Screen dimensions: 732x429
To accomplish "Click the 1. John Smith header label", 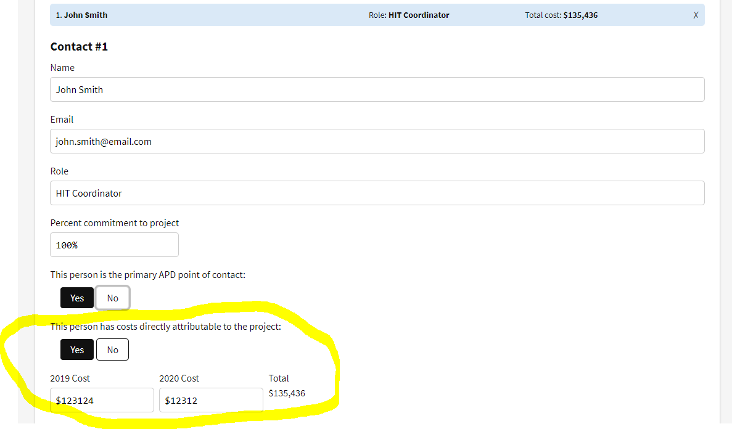I will point(81,15).
